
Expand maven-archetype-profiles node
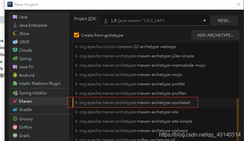pos(76,93)
